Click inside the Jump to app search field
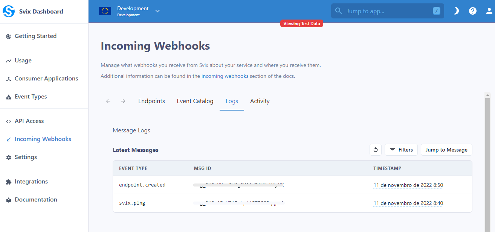The width and height of the screenshot is (495, 232). tap(384, 11)
